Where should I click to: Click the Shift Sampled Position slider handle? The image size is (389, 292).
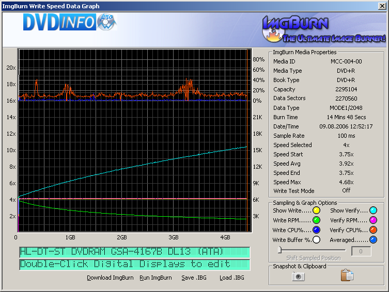click(279, 250)
